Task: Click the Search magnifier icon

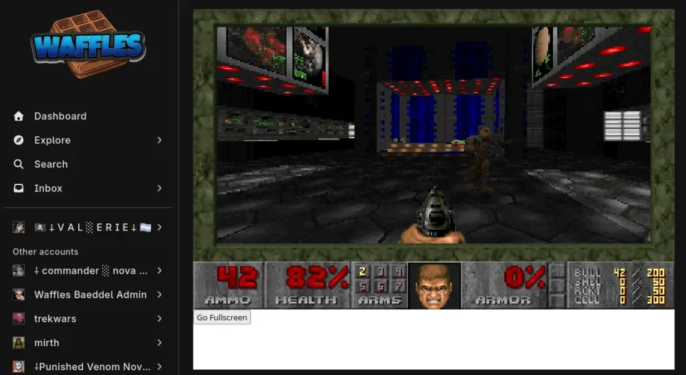Action: pos(19,165)
